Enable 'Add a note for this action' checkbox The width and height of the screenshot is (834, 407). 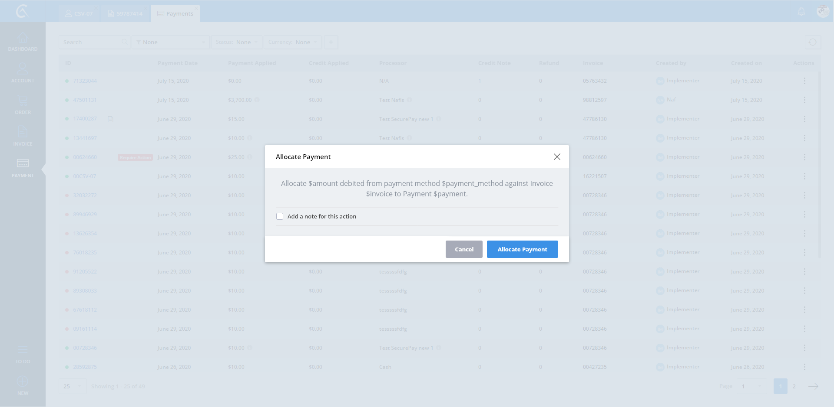(280, 216)
